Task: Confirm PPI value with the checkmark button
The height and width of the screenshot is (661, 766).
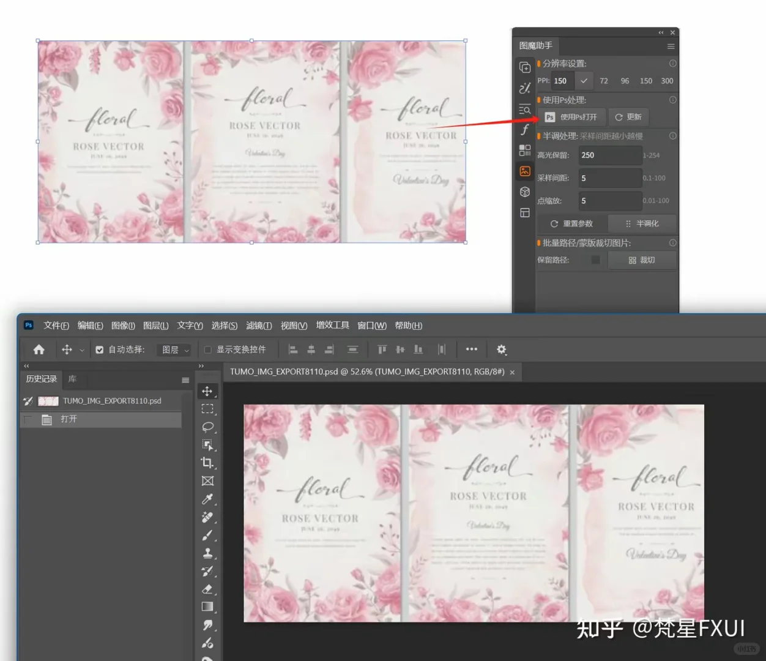Action: coord(584,81)
